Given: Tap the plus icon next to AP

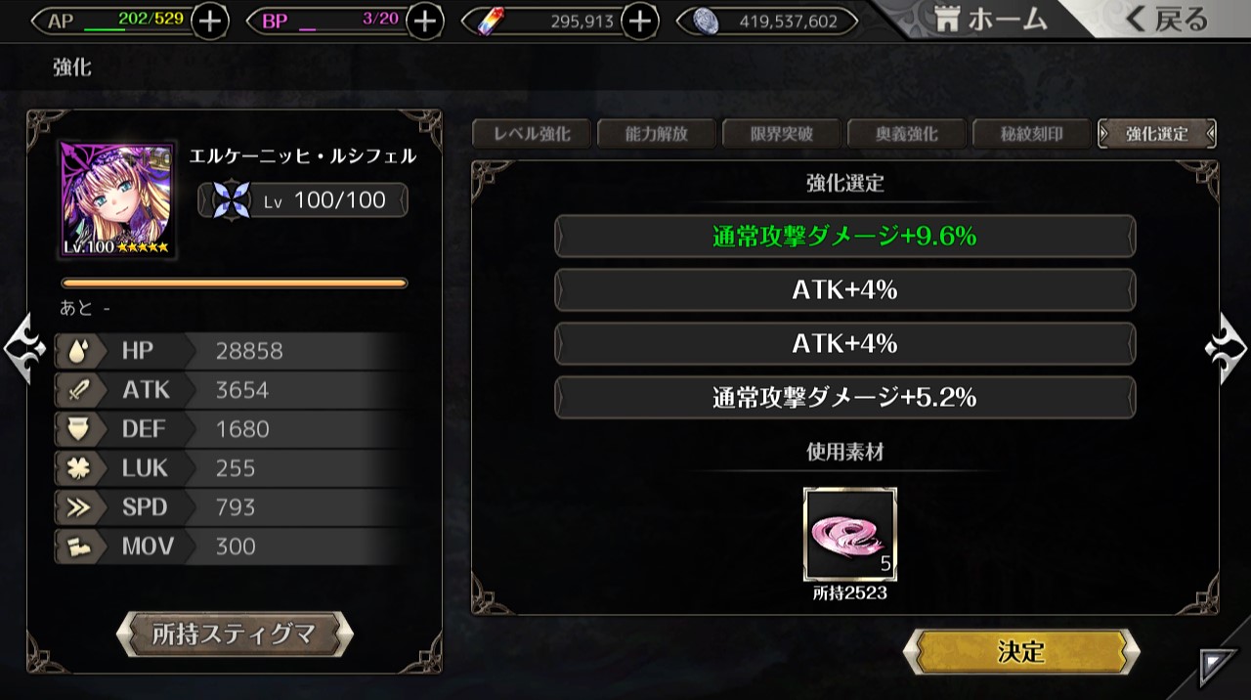Looking at the screenshot, I should point(209,21).
